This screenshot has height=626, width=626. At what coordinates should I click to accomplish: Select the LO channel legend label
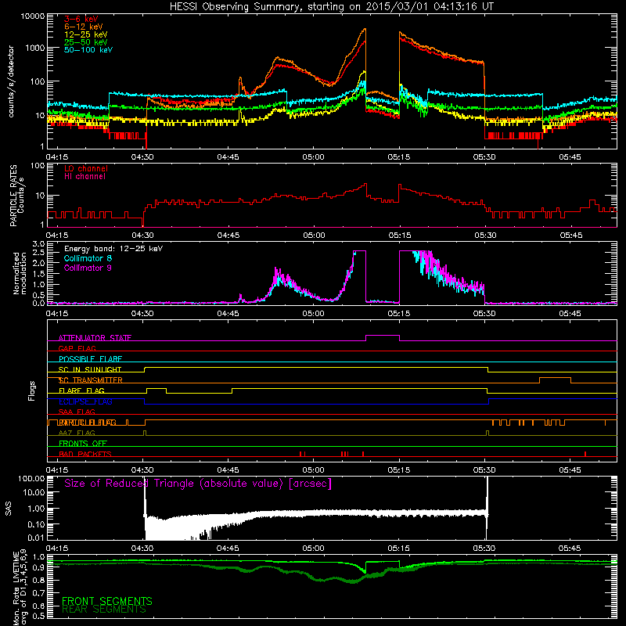coord(85,168)
